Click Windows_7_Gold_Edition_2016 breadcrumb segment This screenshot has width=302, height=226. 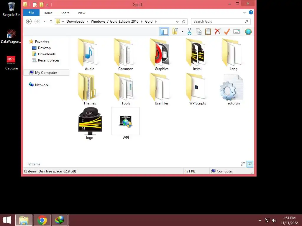tap(115, 21)
